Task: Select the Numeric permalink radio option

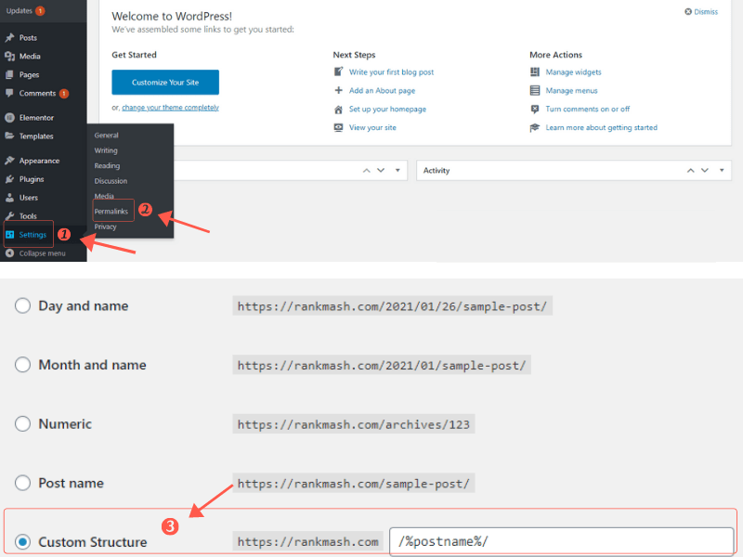Action: pos(22,424)
